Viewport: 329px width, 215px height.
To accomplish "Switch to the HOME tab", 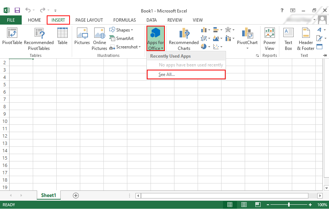I will click(x=35, y=20).
